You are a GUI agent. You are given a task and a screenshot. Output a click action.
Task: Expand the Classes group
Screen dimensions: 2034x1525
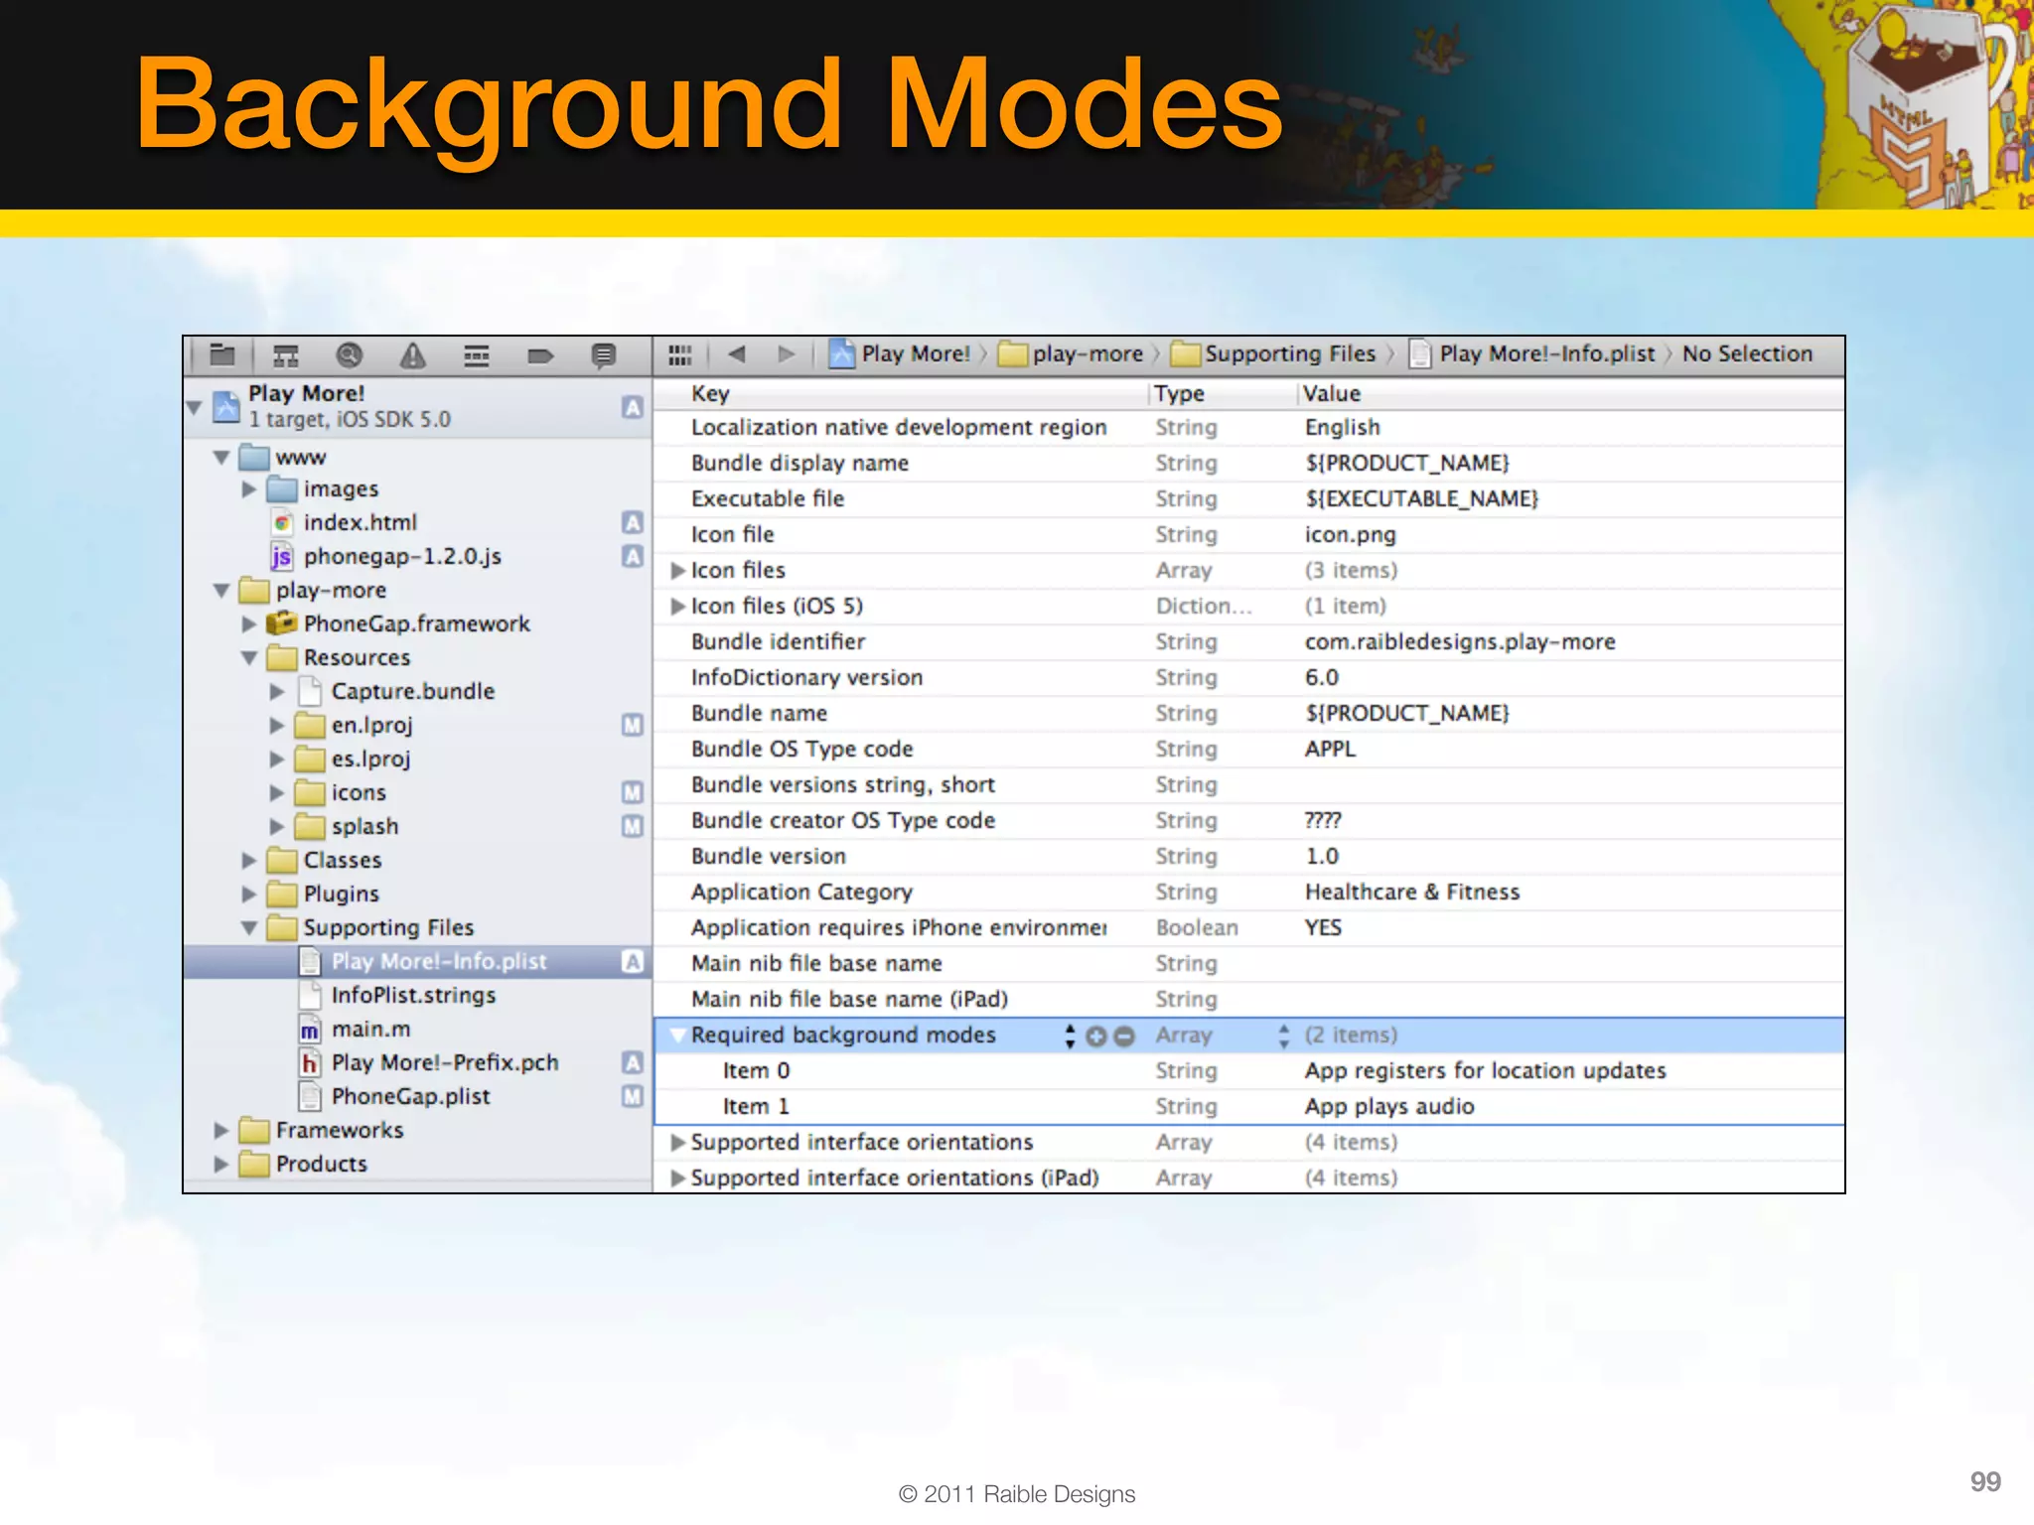pos(249,861)
